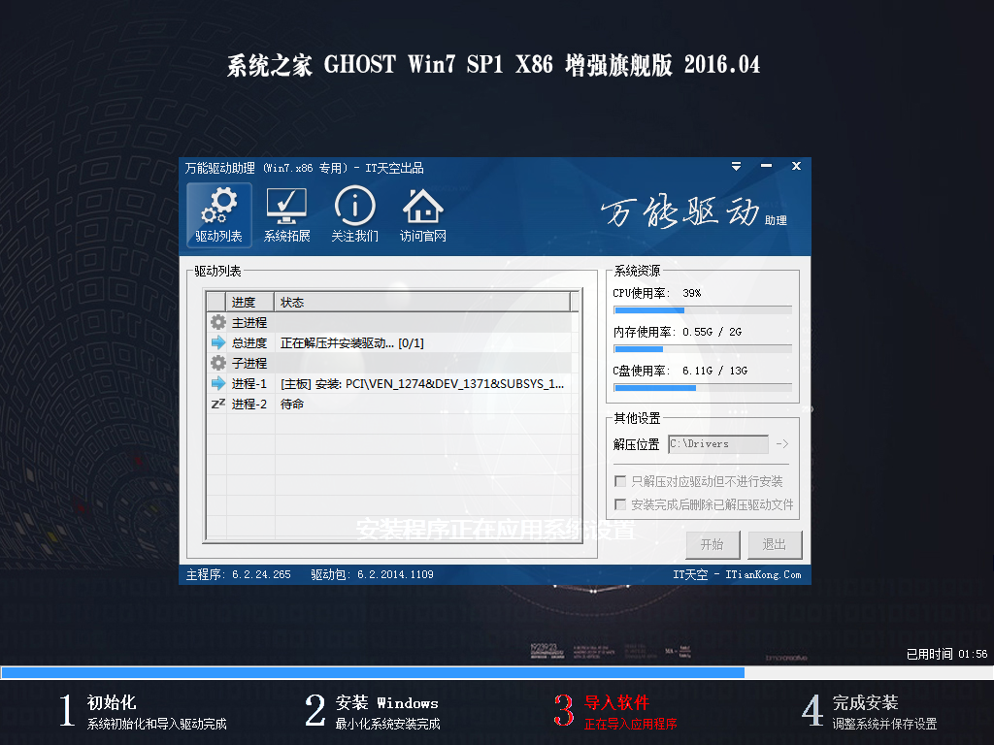Click the 39% CPU usage value
Screen dimensions: 994x745
[691, 293]
